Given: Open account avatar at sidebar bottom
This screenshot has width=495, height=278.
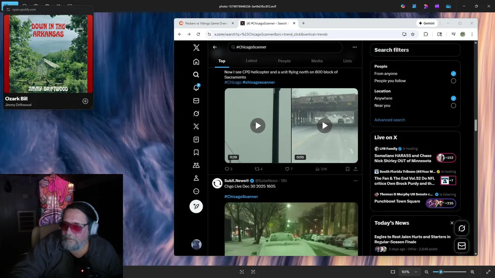Looking at the screenshot, I should [x=196, y=244].
